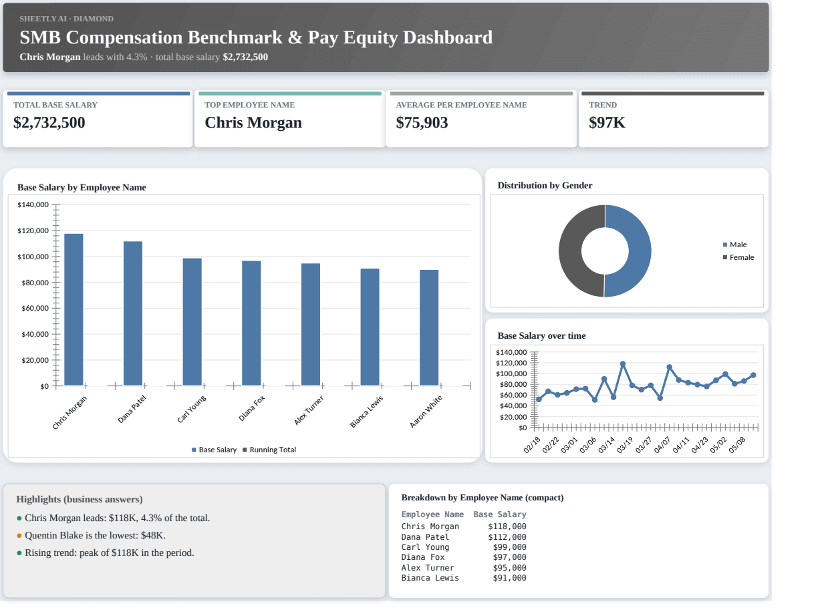
Task: Click the last data point of the line chart
Action: [x=753, y=375]
